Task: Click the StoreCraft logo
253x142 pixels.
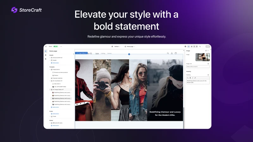Action: 27,10
